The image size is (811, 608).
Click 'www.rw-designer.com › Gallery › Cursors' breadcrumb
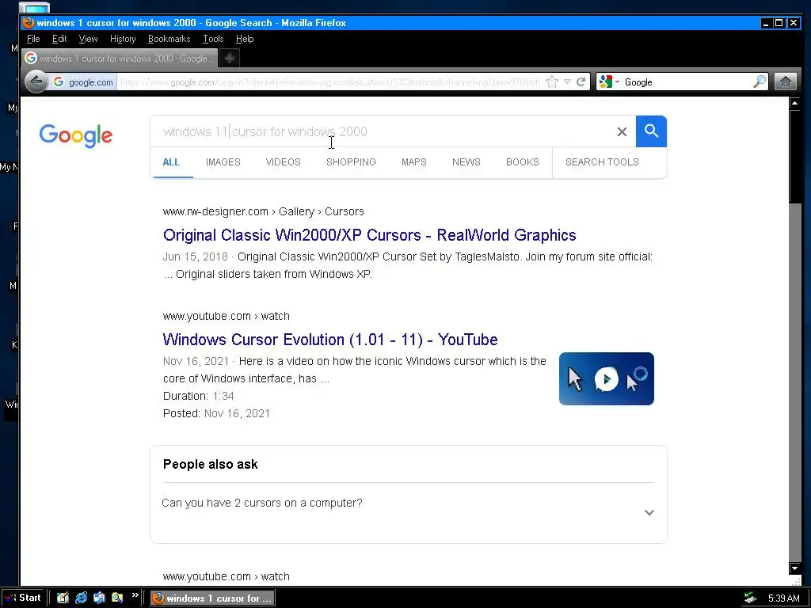click(263, 211)
